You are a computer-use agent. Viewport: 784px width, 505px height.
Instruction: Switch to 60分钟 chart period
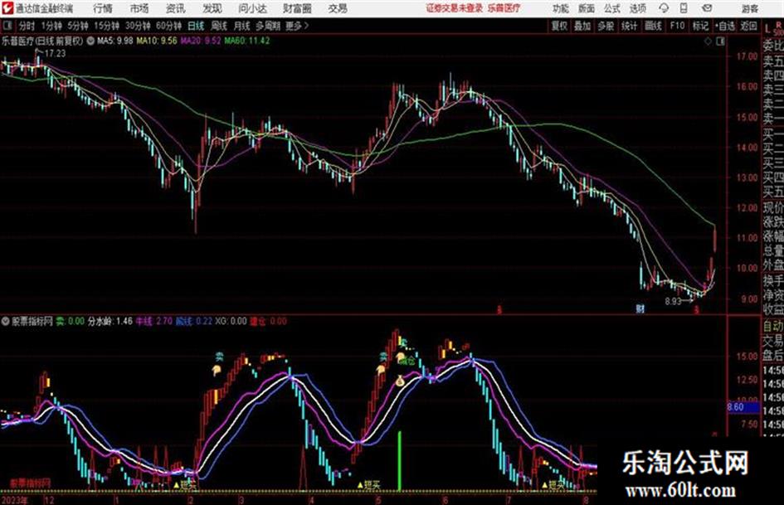(x=168, y=26)
